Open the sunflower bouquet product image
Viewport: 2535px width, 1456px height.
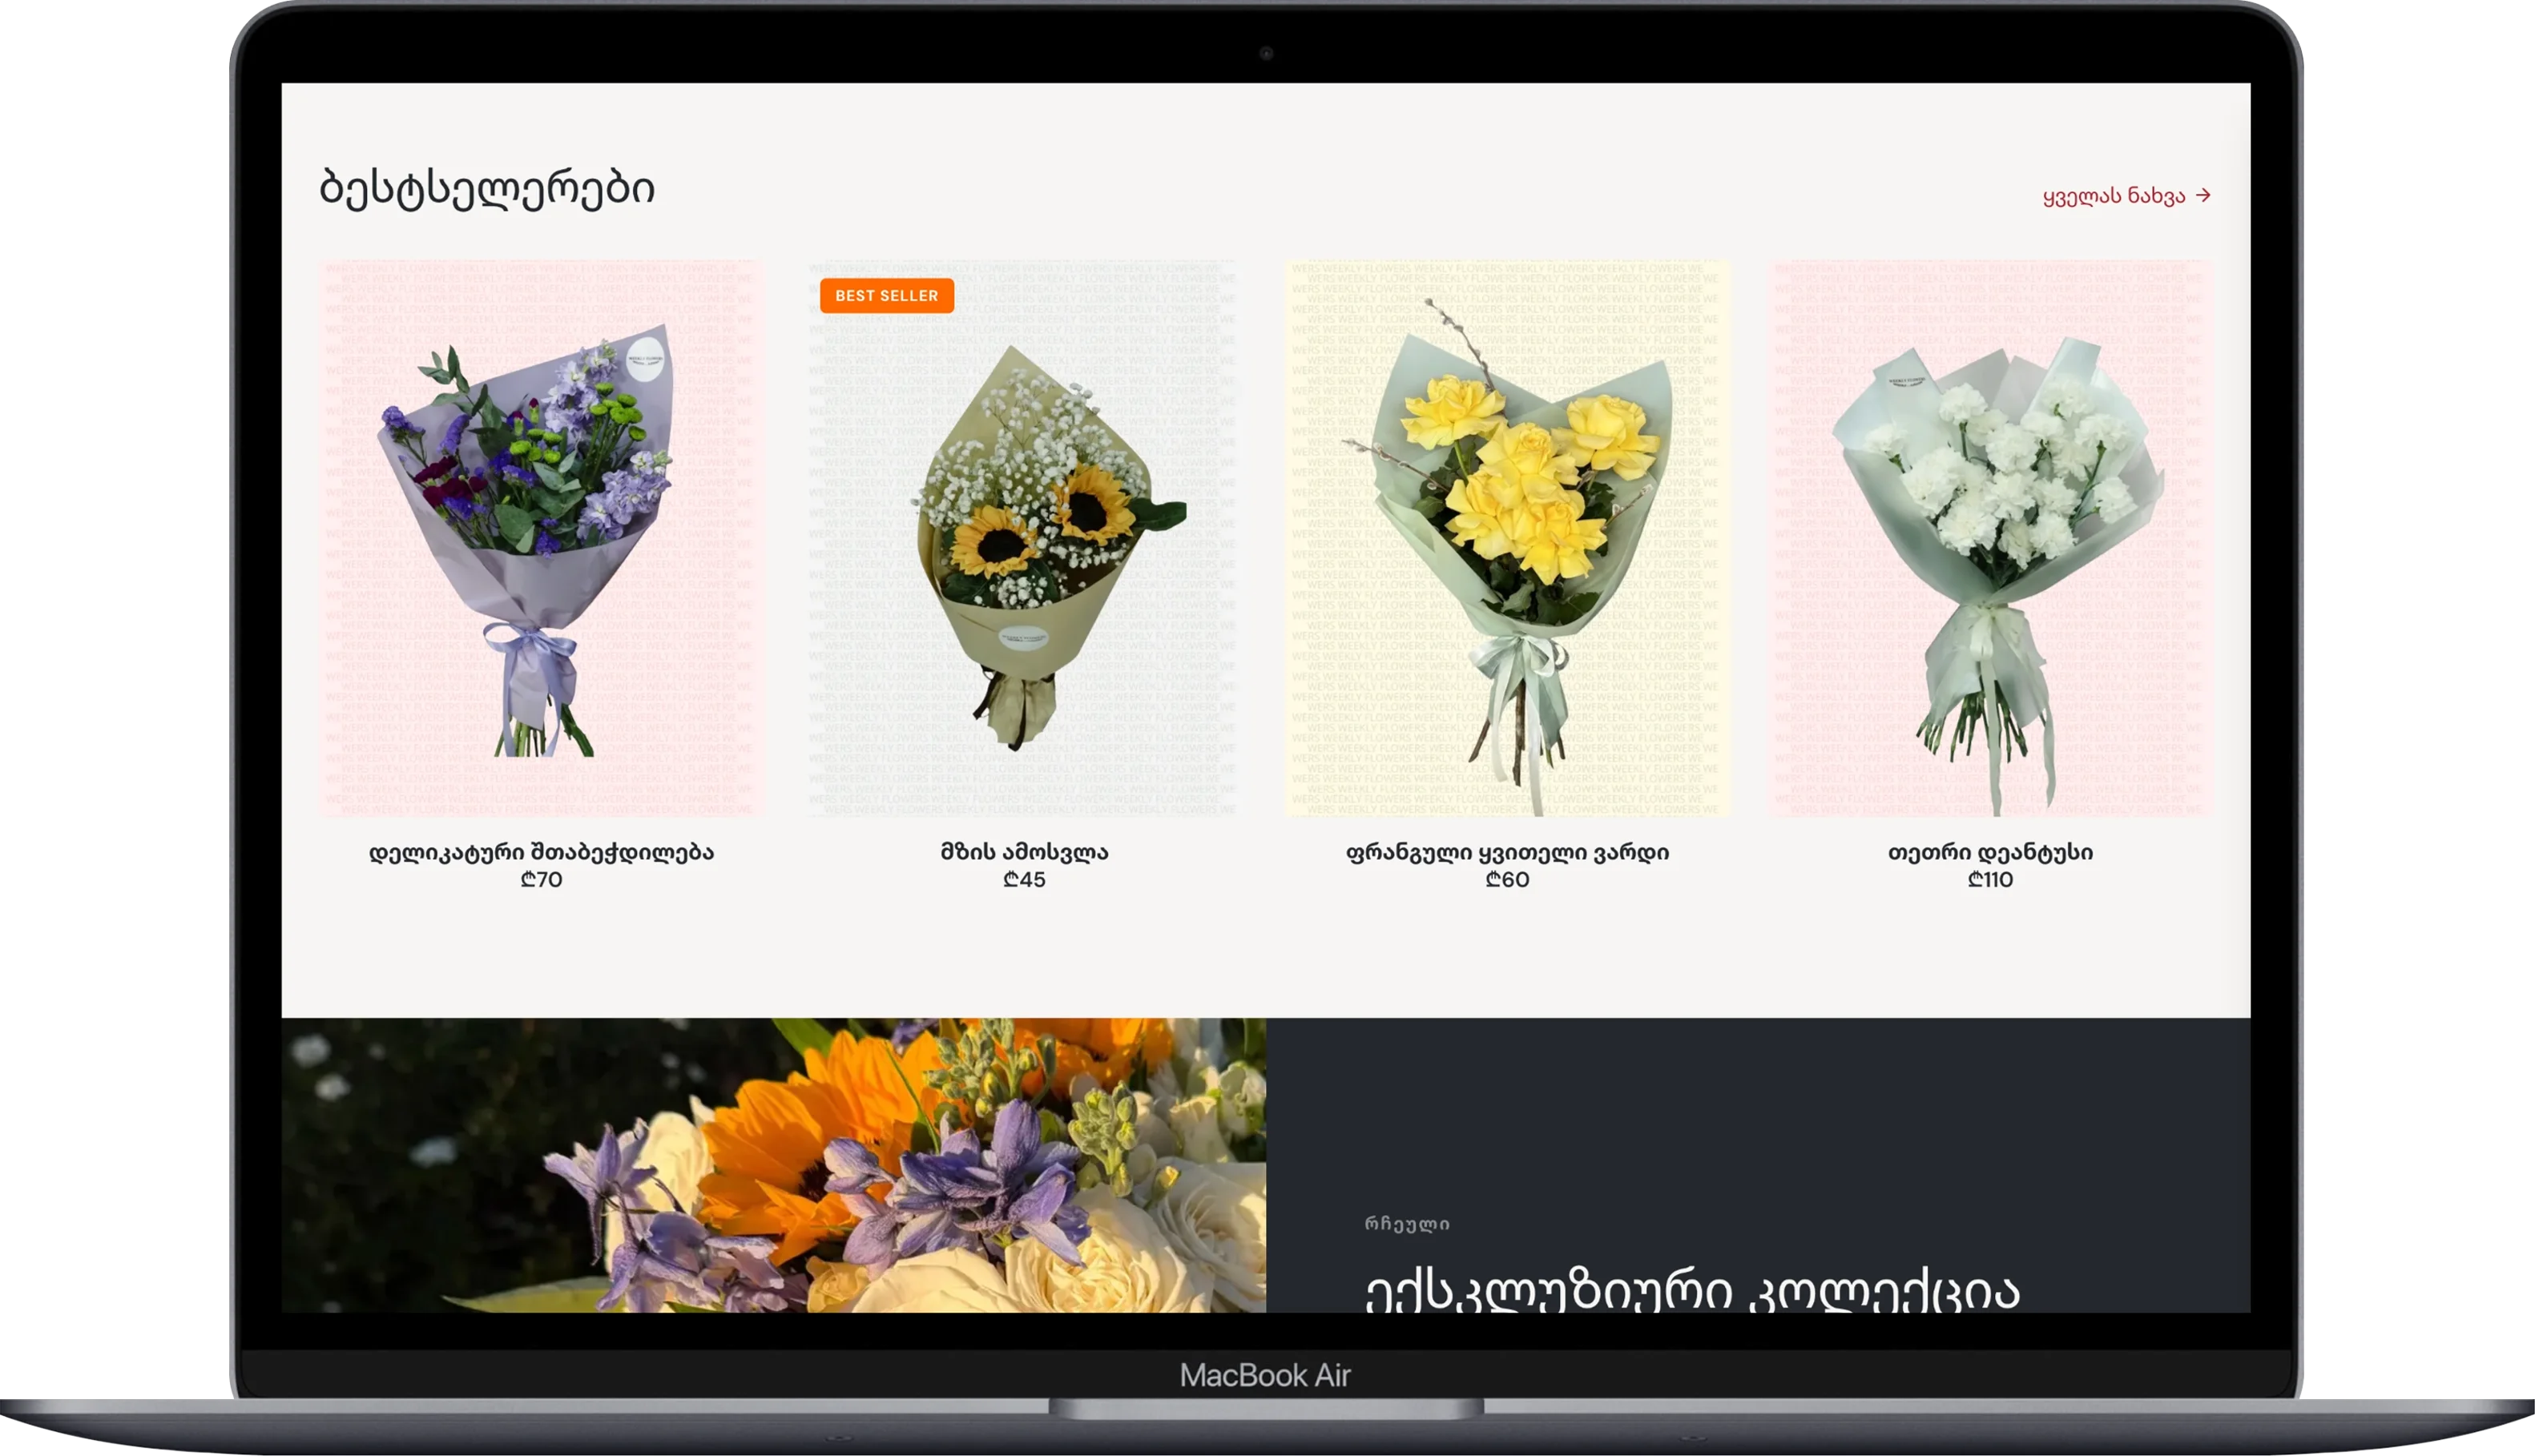[1025, 538]
